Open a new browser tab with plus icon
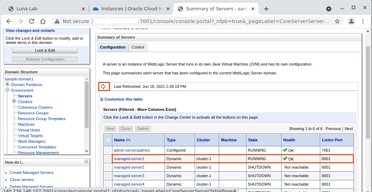Viewport: 372px width, 192px height. (x=266, y=9)
